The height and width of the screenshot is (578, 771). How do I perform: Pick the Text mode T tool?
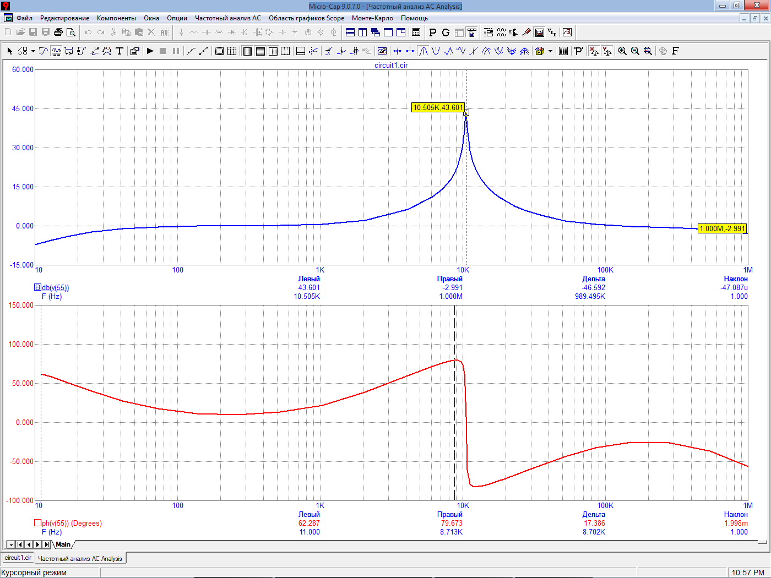[x=120, y=51]
